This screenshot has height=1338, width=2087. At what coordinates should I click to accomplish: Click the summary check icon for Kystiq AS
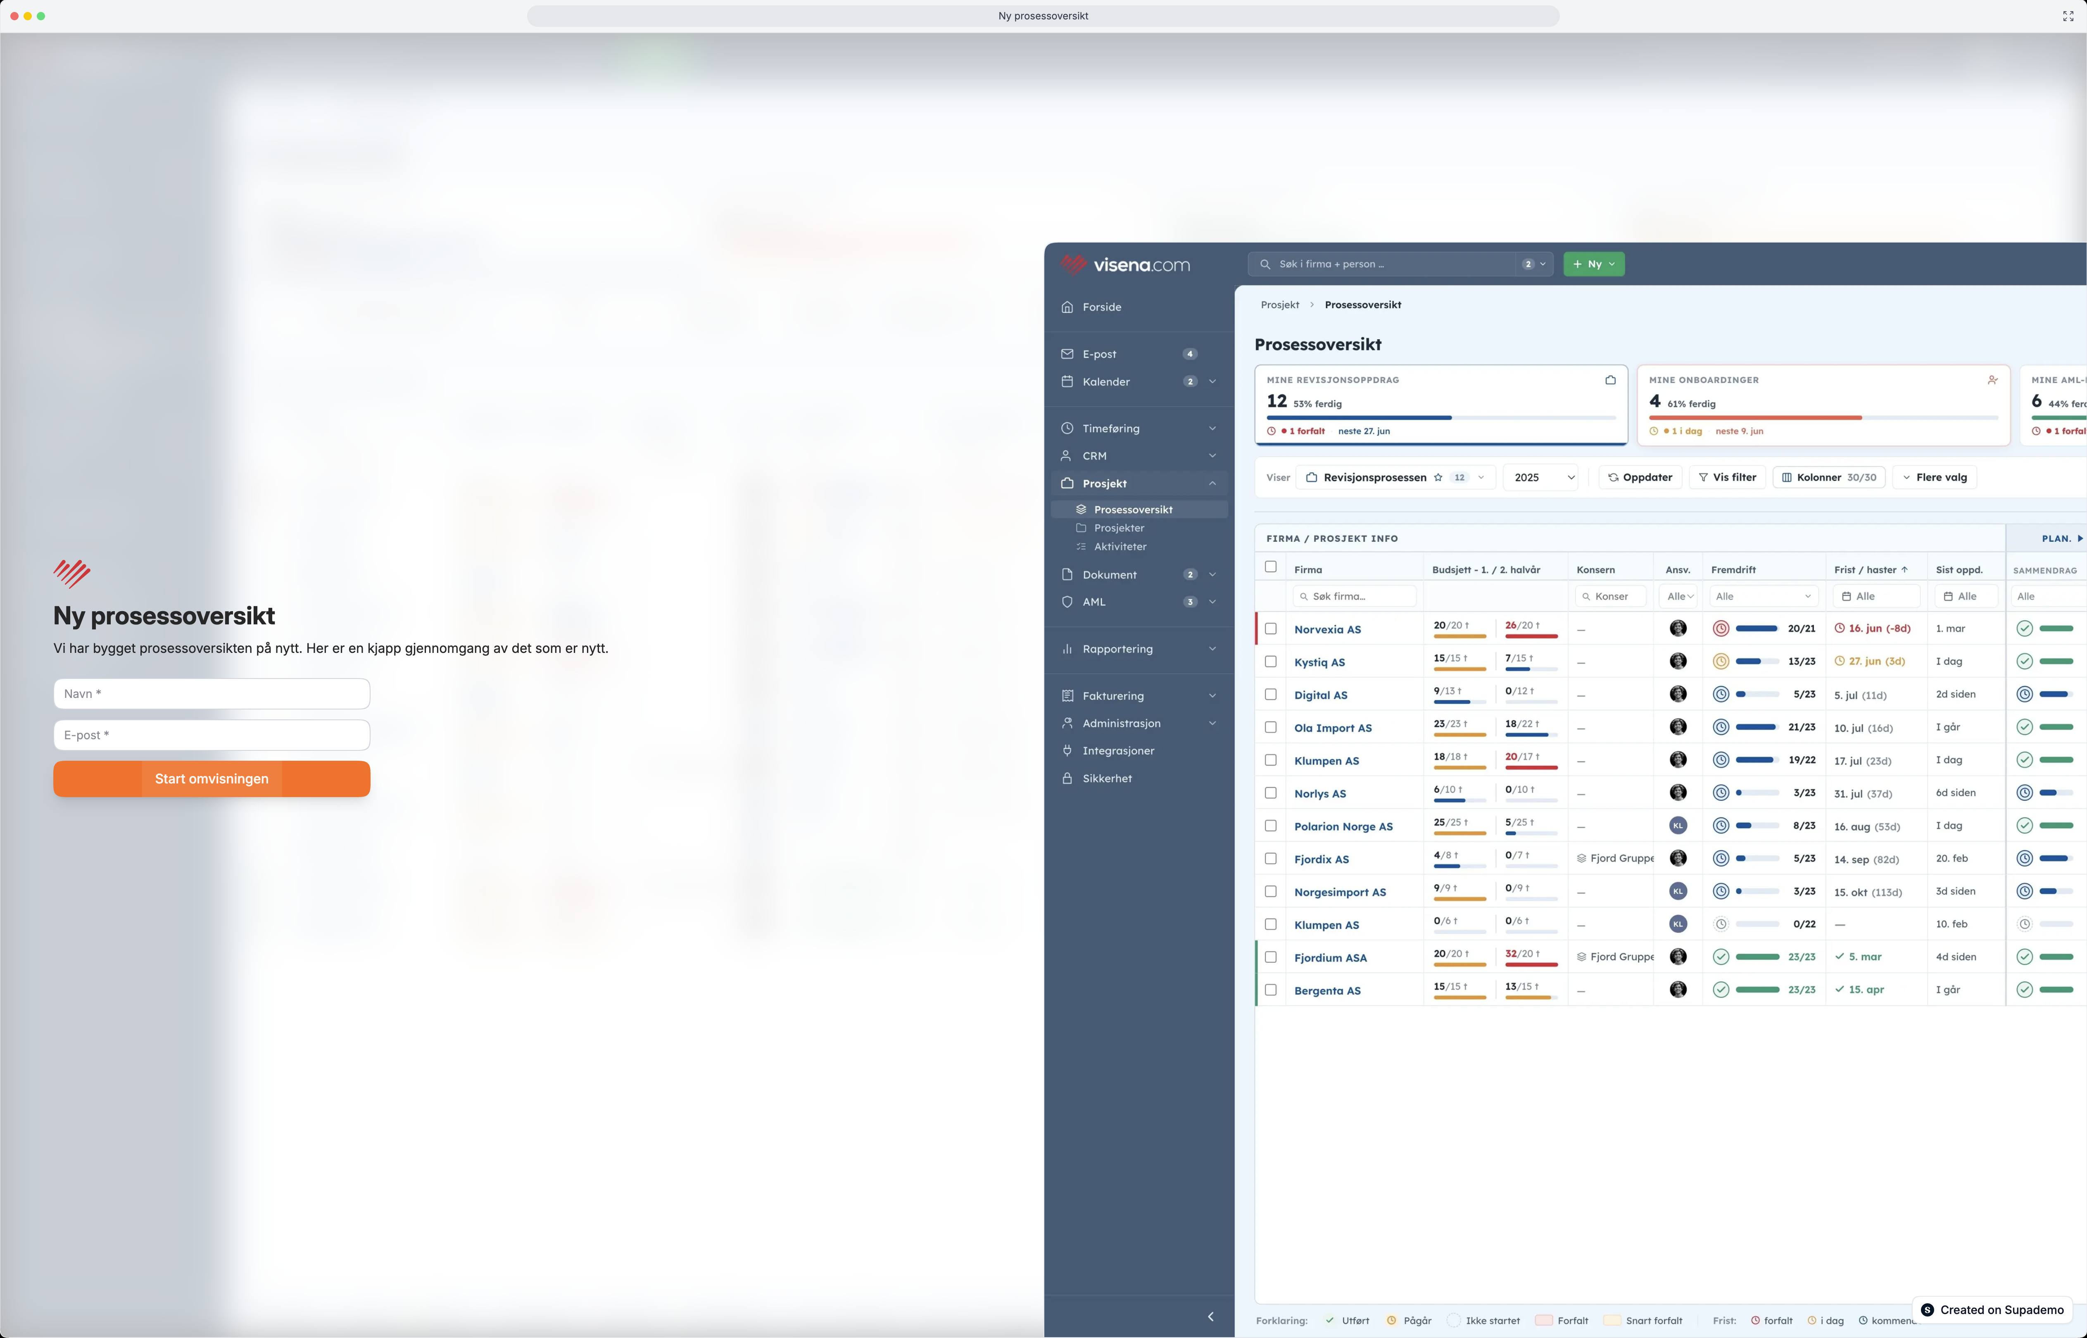(2025, 661)
